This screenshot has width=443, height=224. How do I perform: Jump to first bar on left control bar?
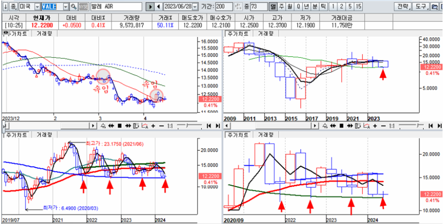[209, 126]
